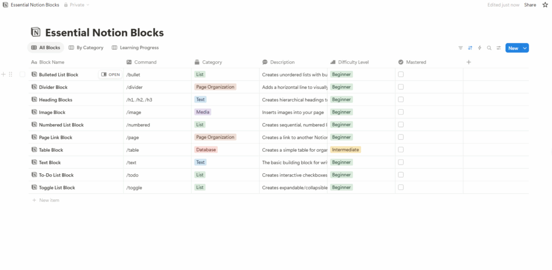Click the page icon of To-Do List Block
552x270 pixels.
click(34, 175)
